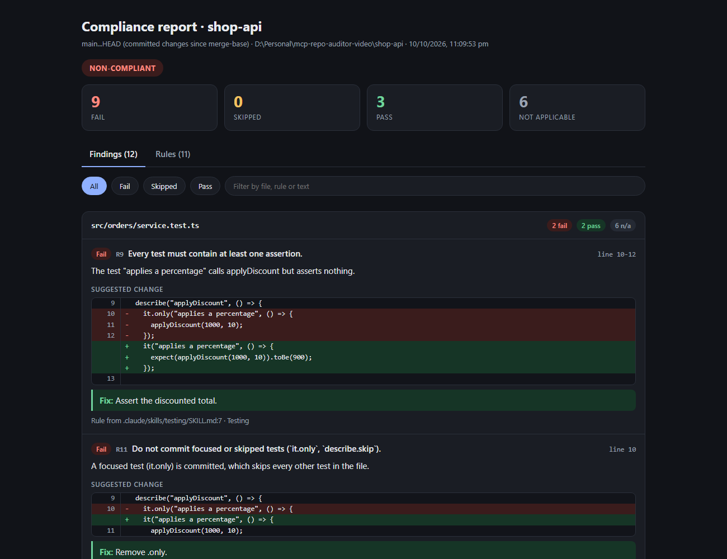Select the All filter pill
The image size is (727, 559).
coord(94,186)
